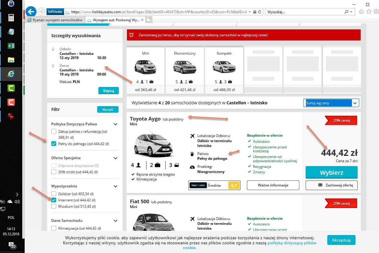Open favorites star icon
Viewport: 379px width, 253px height.
(x=369, y=12)
